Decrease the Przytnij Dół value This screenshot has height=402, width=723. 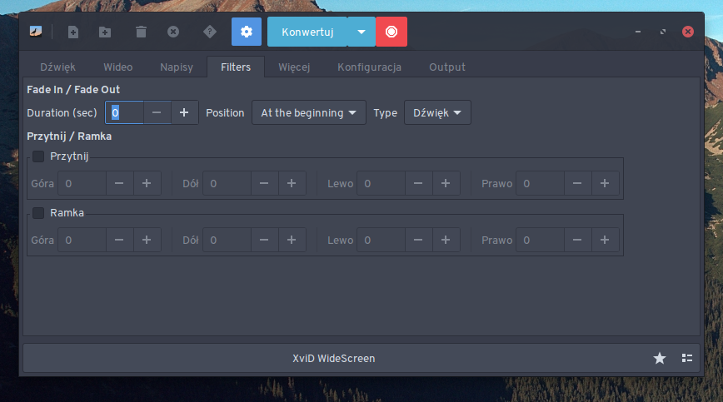click(264, 183)
